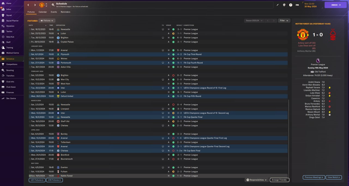This screenshot has width=349, height=186.
Task: Click the Arrange Friendly button
Action: [279, 180]
